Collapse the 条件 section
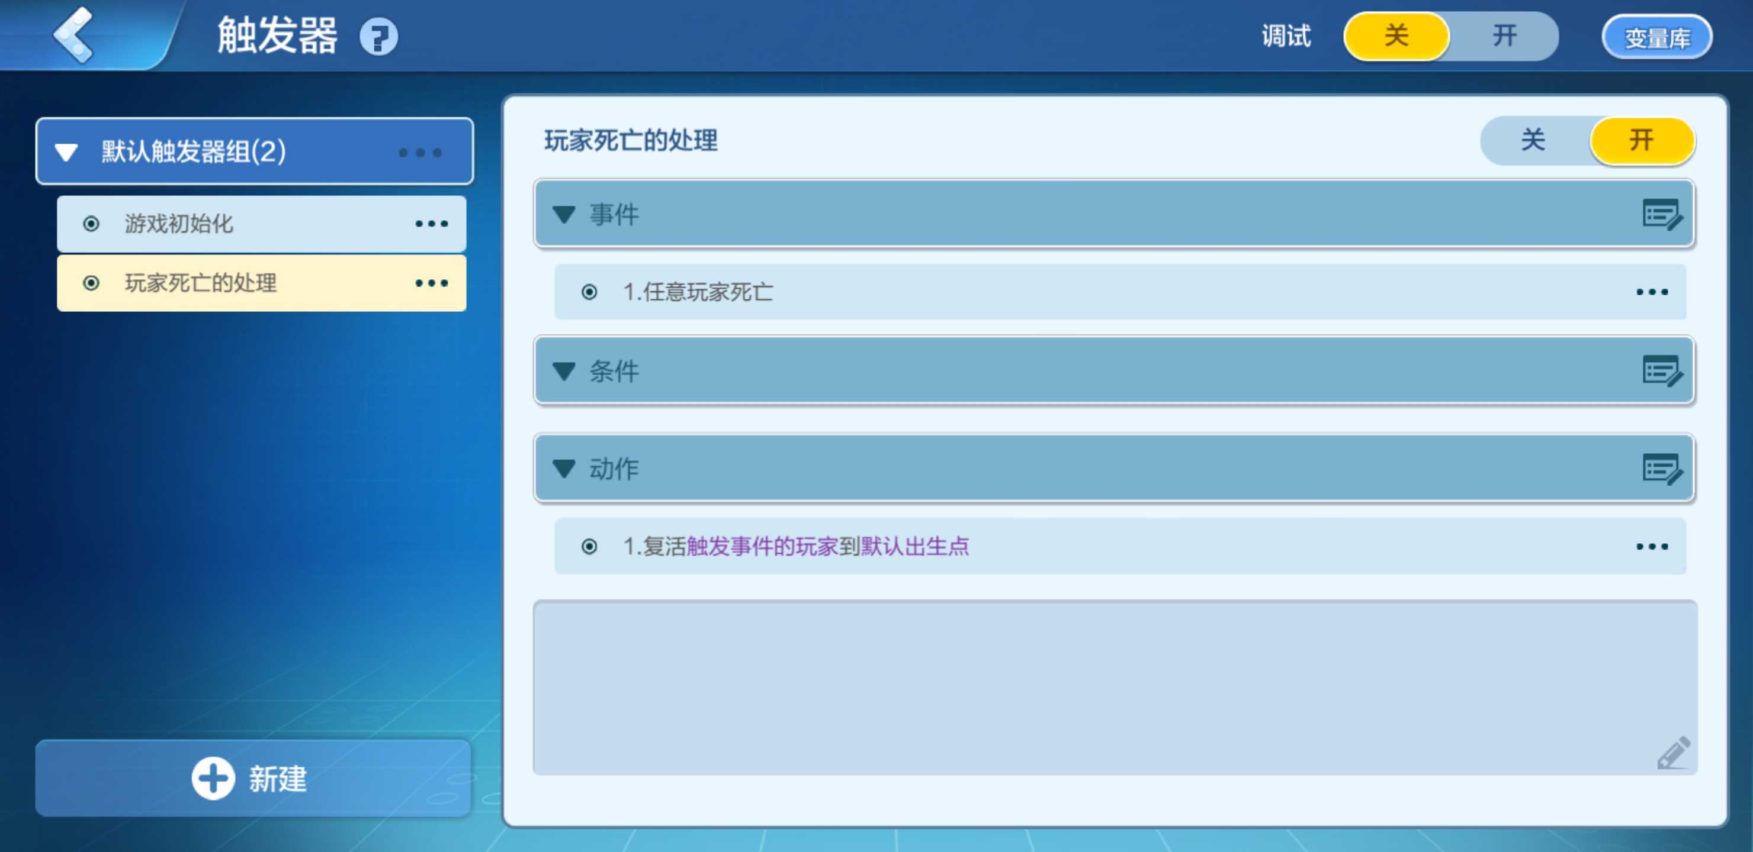The height and width of the screenshot is (852, 1753). (x=564, y=370)
